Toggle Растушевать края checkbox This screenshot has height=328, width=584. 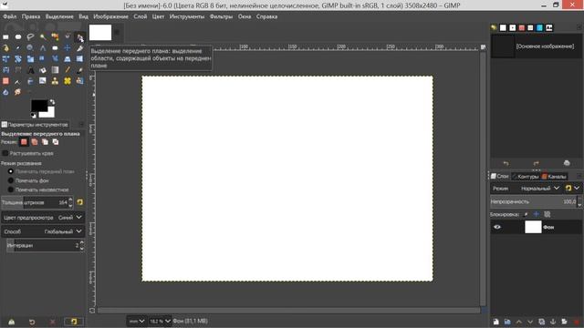[x=5, y=153]
